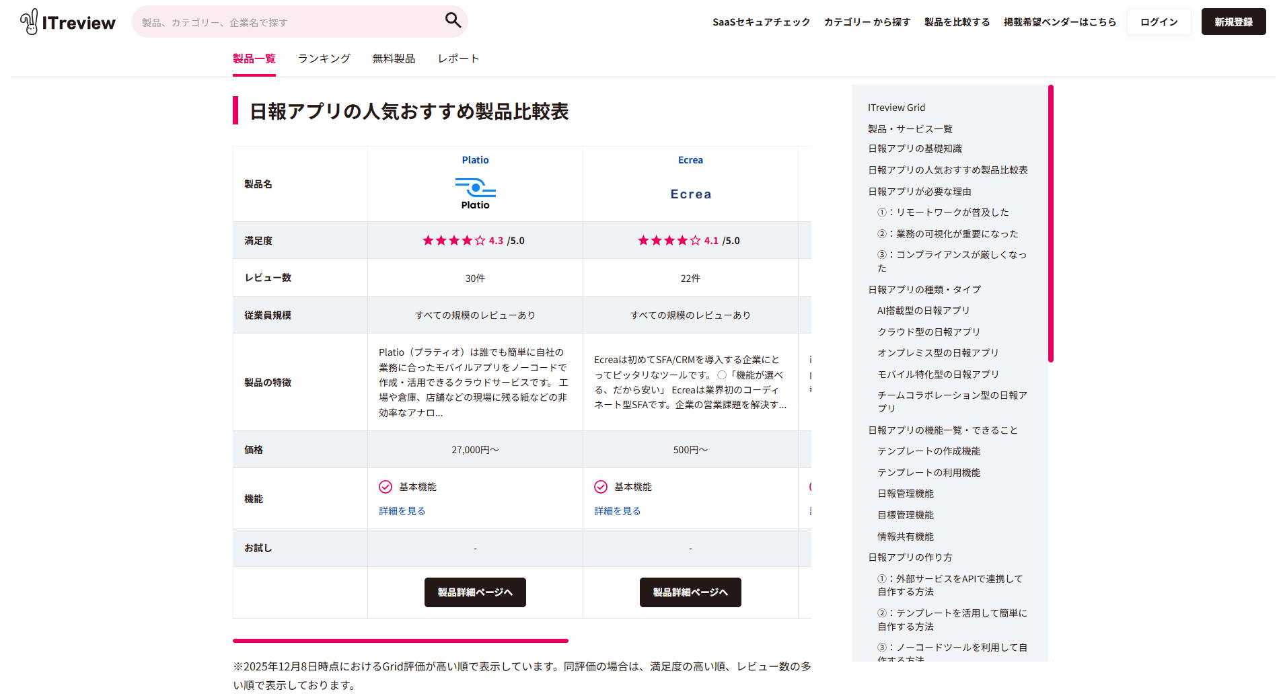Open 掲載希望ベンダーはこちら link
The width and height of the screenshot is (1281, 700).
(1060, 22)
